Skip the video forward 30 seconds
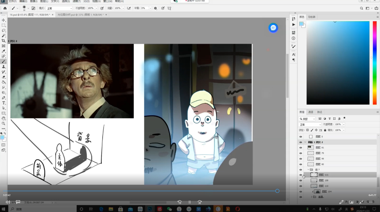The height and width of the screenshot is (212, 380). point(199,202)
